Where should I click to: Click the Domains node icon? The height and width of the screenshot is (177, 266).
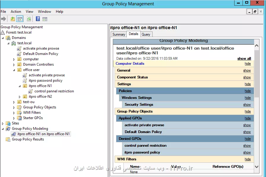(8, 38)
